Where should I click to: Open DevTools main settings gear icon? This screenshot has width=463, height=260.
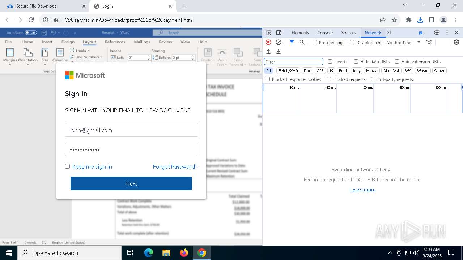437,32
